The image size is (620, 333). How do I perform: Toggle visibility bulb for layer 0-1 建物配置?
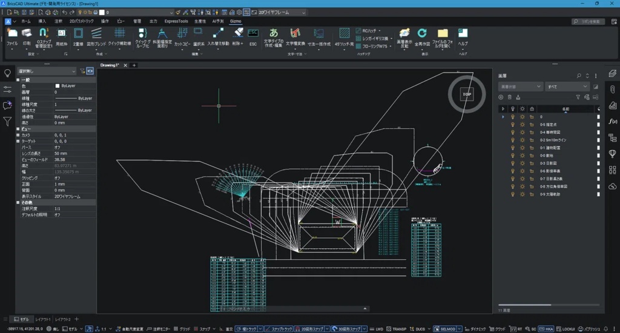tap(513, 148)
